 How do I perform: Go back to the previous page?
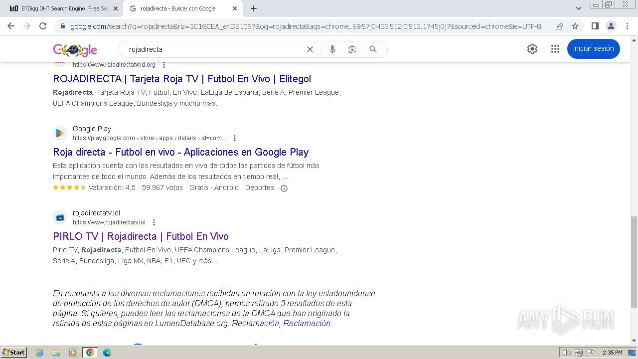[x=11, y=26]
